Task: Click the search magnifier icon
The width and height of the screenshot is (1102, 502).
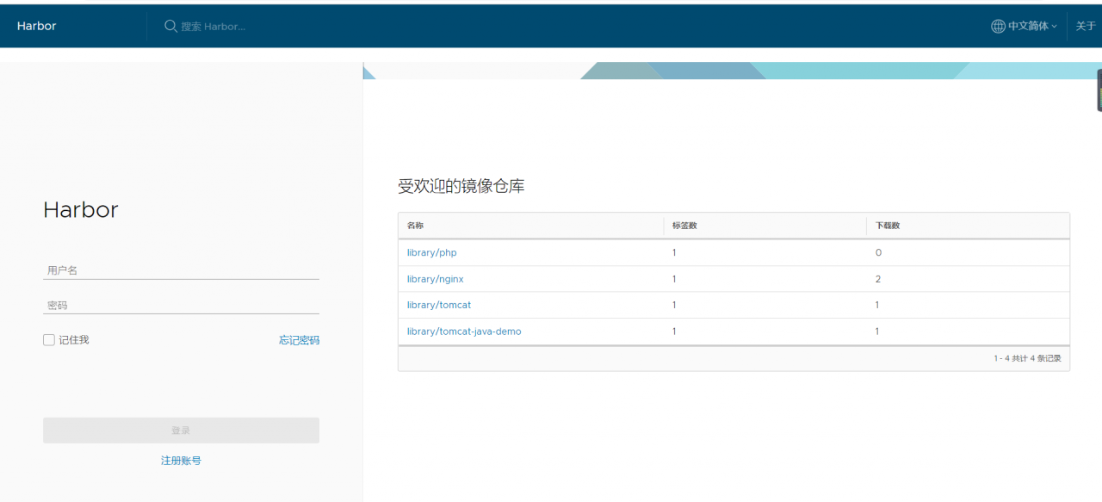Action: tap(170, 26)
